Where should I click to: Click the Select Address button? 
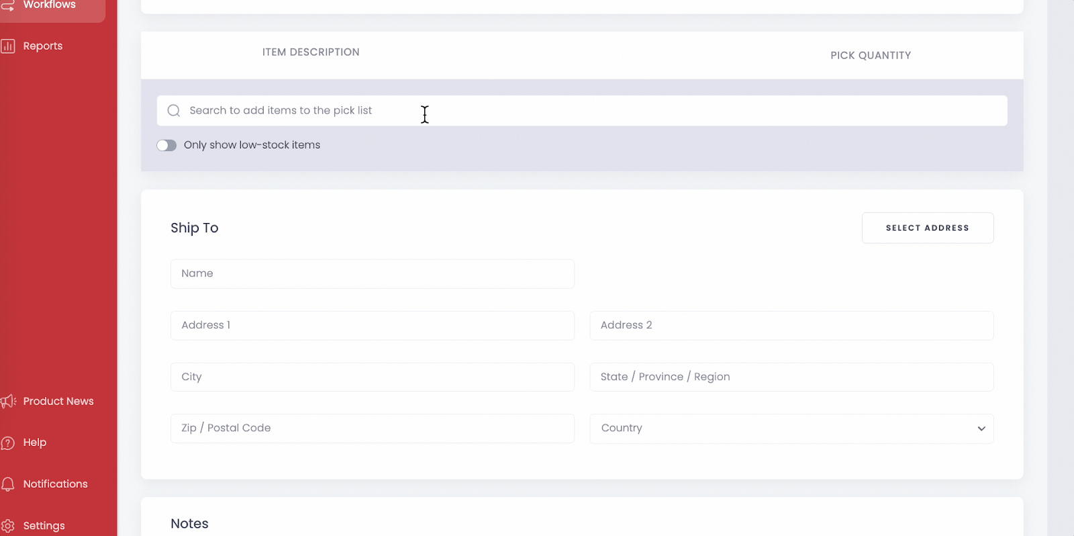pos(928,228)
